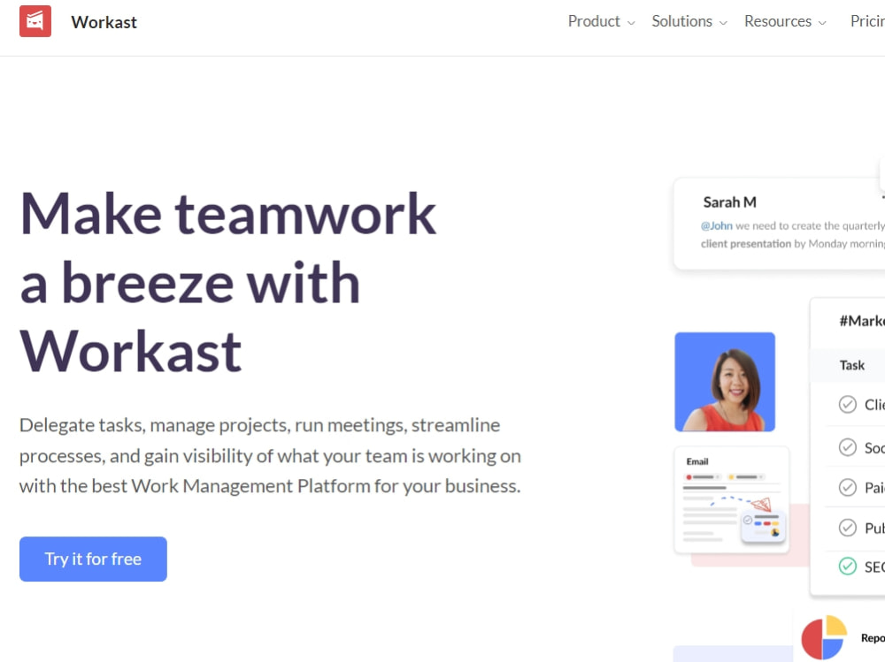The image size is (885, 662).
Task: Toggle the green SEO task check circle
Action: [x=847, y=567]
